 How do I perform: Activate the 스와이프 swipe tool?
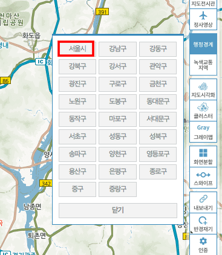point(203,178)
